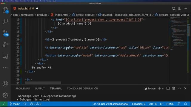Switch to the PROBLEMAS tab
Screen dimensions: 191x107
pos(23,89)
